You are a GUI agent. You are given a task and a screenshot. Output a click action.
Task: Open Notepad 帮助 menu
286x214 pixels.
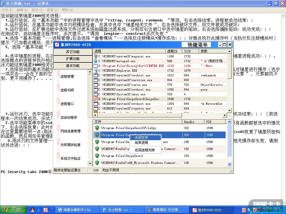[67, 10]
